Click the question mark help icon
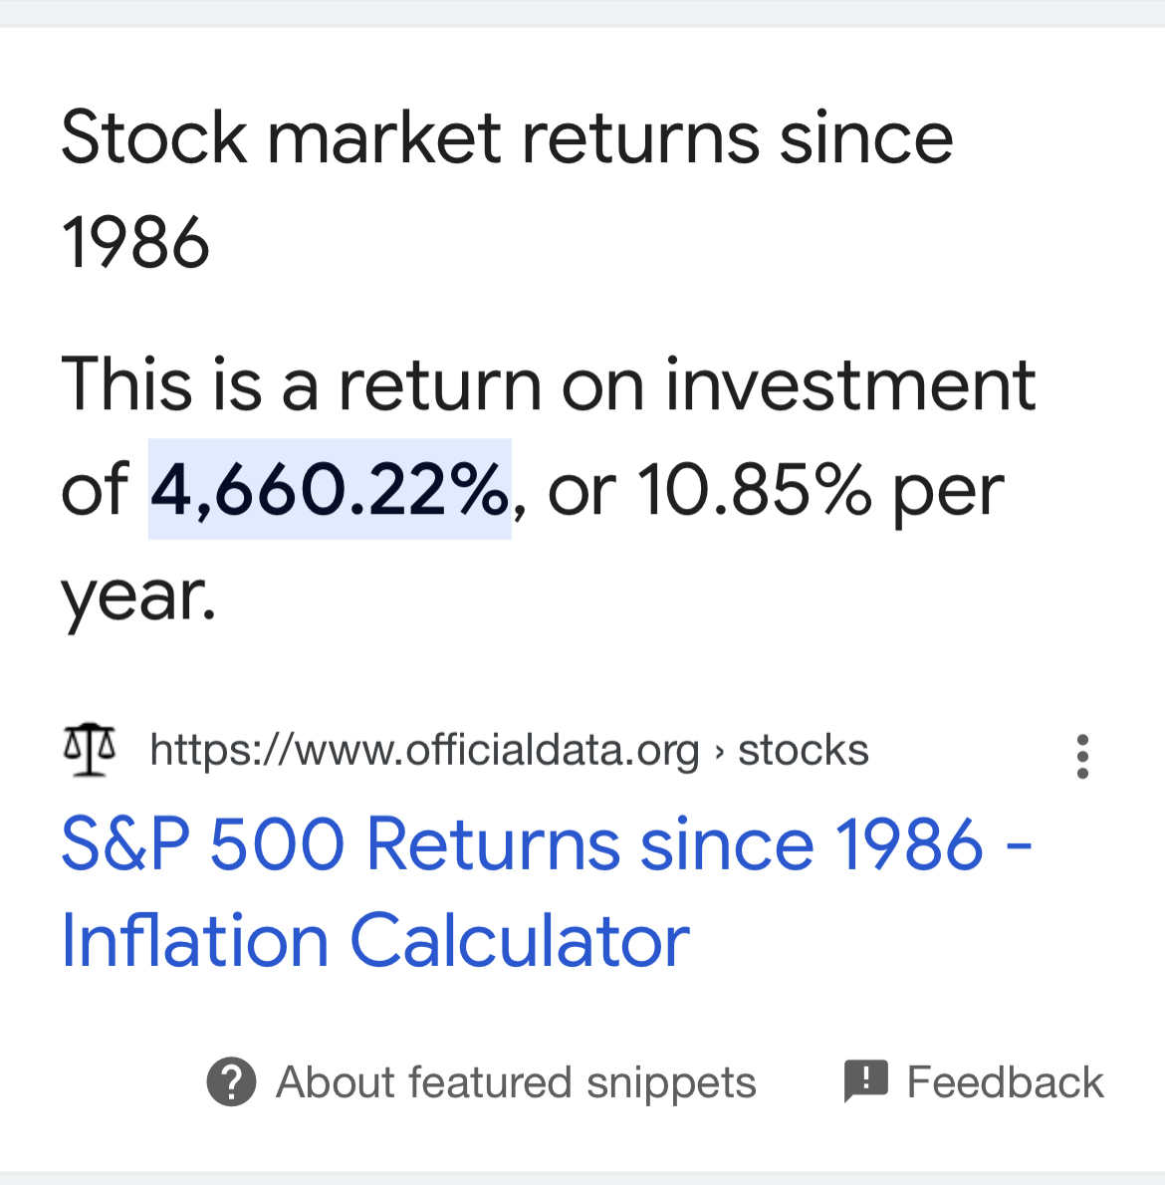1165x1185 pixels. [x=231, y=1081]
